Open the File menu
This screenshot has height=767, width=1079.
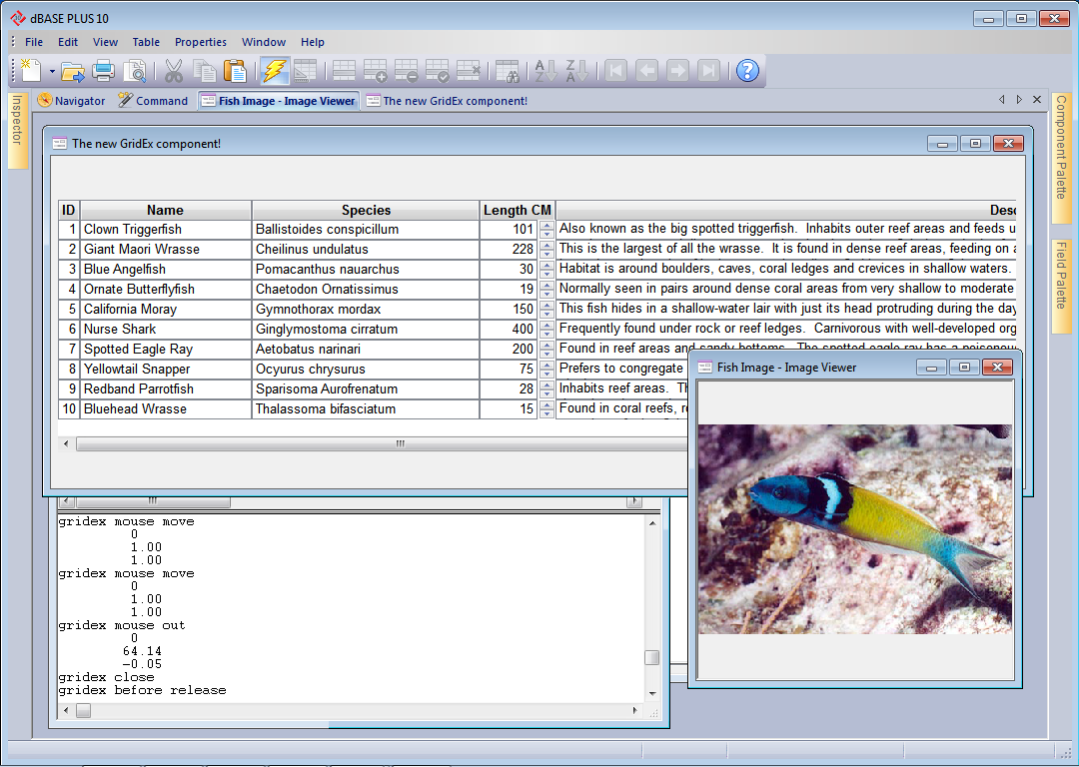click(34, 42)
